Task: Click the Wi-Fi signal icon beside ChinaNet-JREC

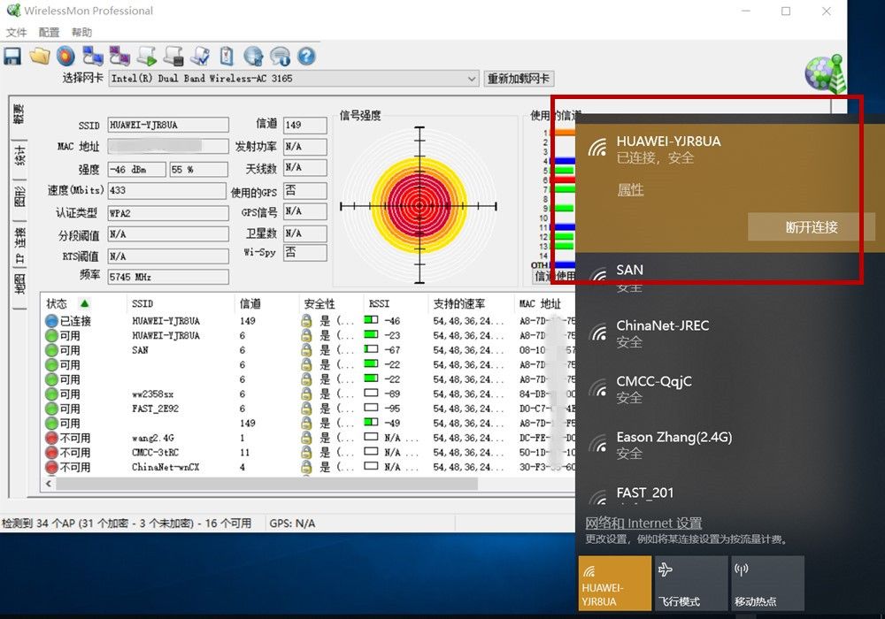Action: (x=598, y=333)
